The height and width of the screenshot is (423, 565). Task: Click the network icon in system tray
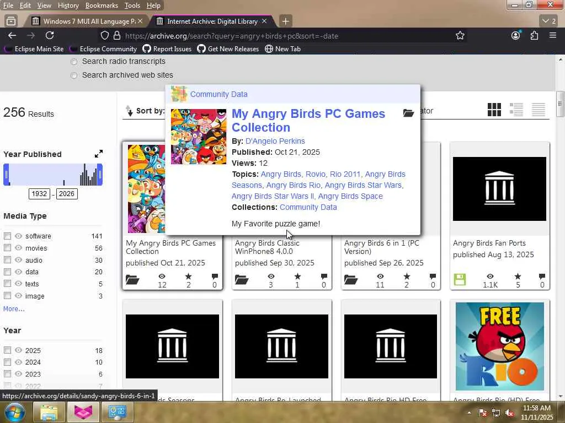(x=496, y=413)
